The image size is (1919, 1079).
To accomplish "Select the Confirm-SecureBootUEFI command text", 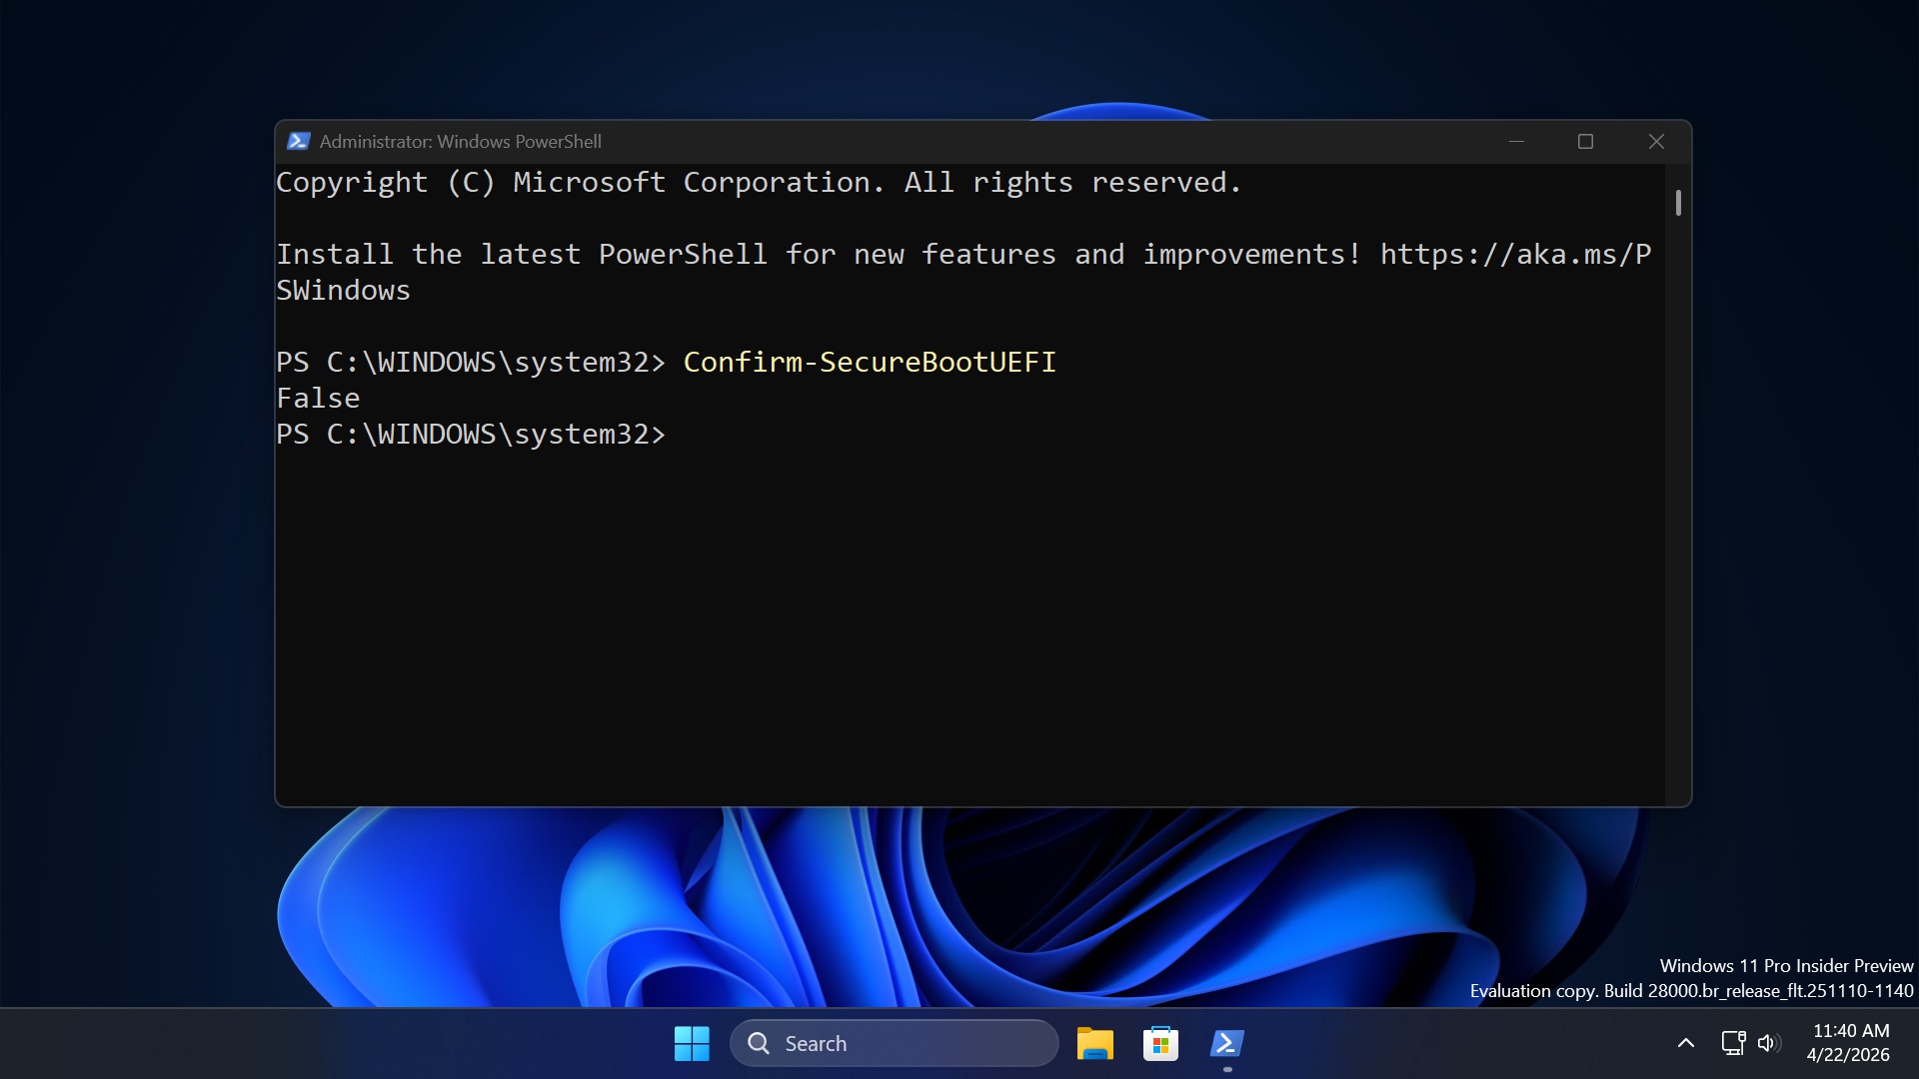I will pyautogui.click(x=869, y=362).
